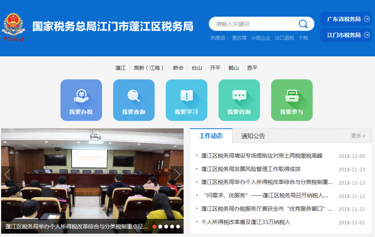This screenshot has height=237, width=375.
Task: Click the 新会 district link
Action: click(x=178, y=68)
